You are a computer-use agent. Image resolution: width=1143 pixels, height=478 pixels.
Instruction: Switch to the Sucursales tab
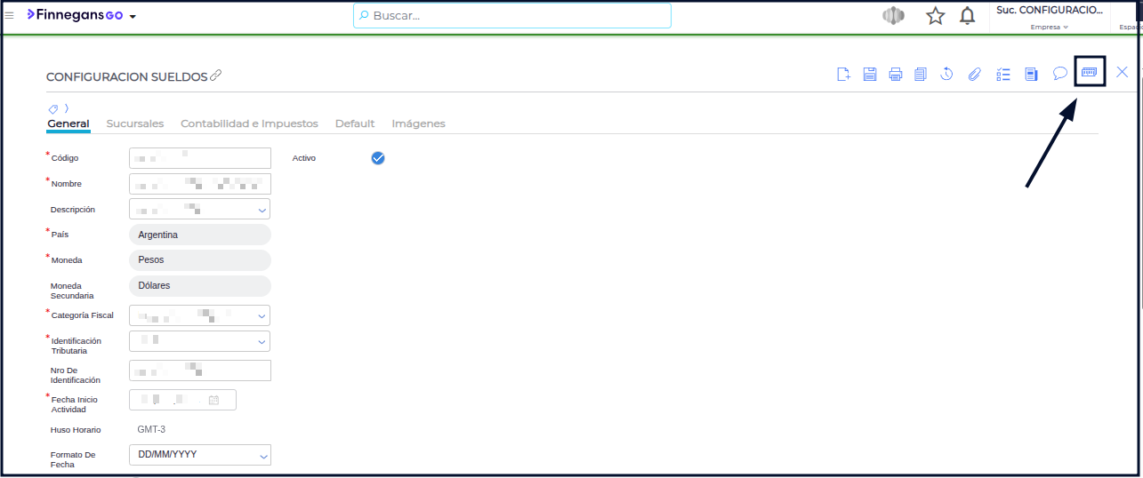tap(134, 123)
